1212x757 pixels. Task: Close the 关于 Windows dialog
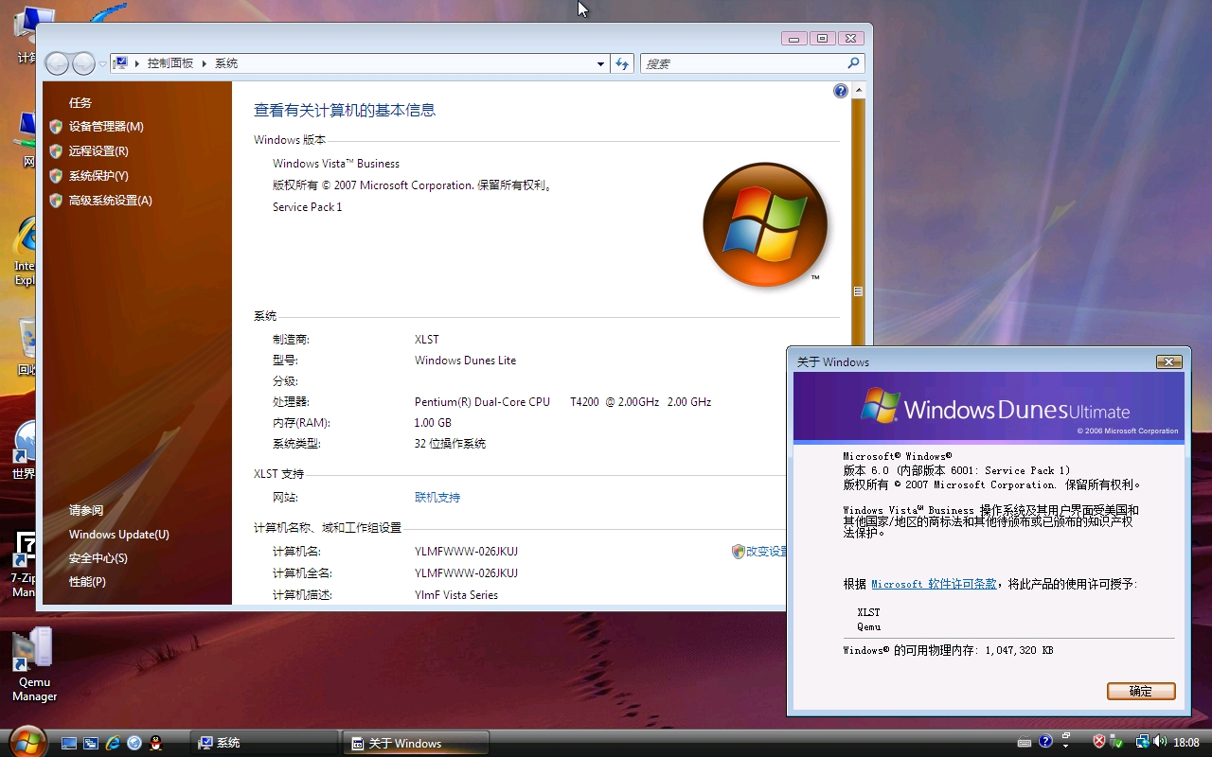pyautogui.click(x=1168, y=362)
